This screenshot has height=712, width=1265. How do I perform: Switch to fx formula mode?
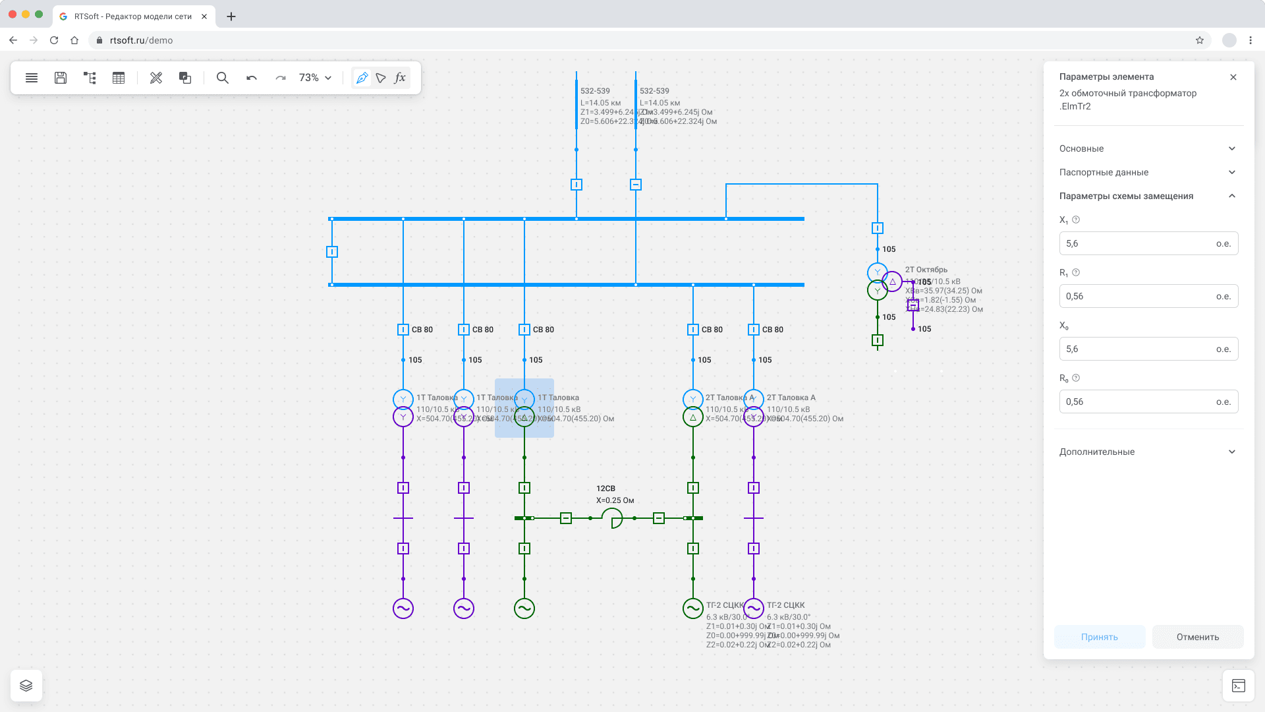coord(400,78)
